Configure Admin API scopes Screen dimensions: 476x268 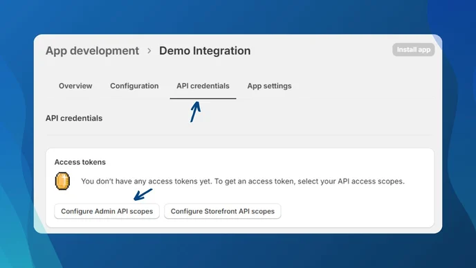(107, 211)
